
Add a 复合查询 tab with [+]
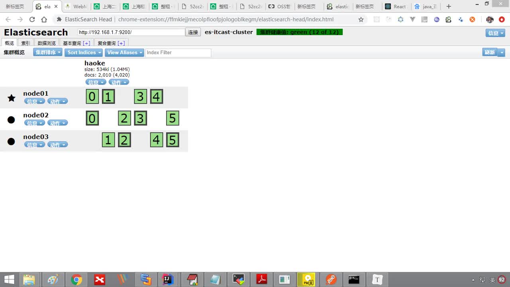point(121,43)
